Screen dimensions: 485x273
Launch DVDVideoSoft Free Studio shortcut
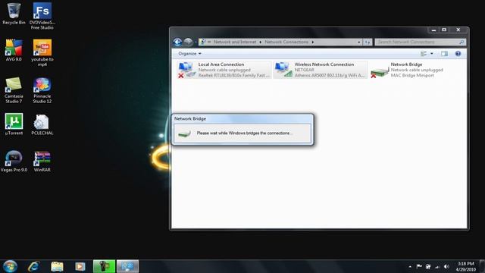click(x=42, y=16)
